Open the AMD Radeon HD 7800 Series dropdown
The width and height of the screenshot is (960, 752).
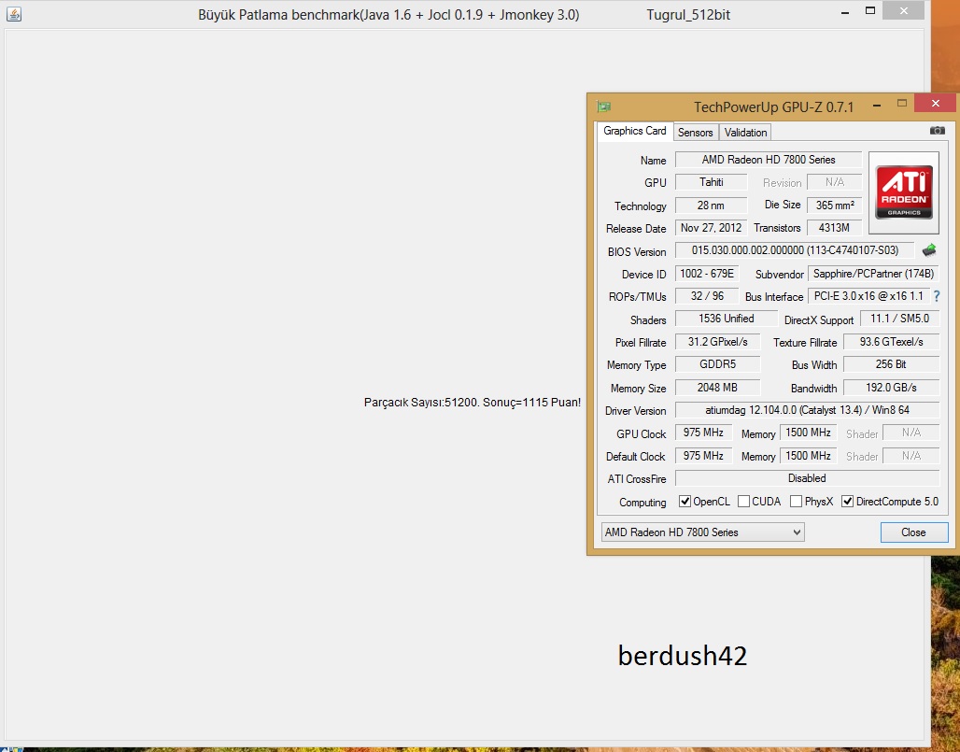click(702, 532)
